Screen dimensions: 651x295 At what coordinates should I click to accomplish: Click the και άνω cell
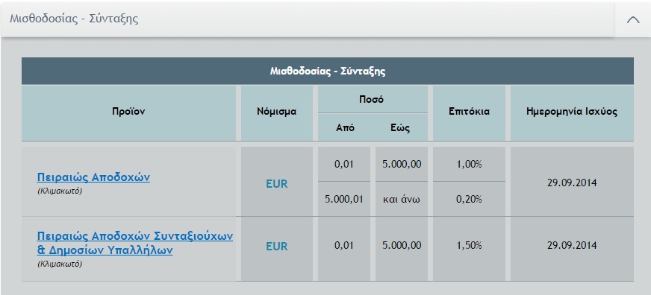point(402,199)
